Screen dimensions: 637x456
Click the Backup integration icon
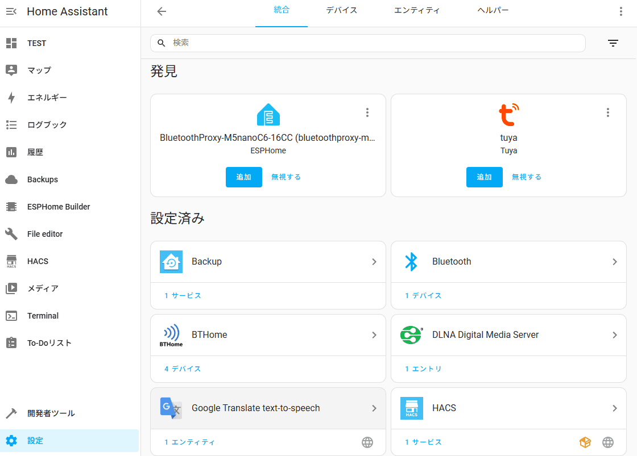tap(171, 262)
